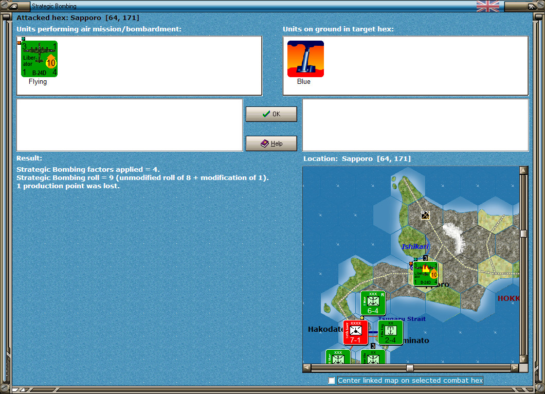
Task: Click the map horizontal scrollbar right arrow
Action: [515, 368]
